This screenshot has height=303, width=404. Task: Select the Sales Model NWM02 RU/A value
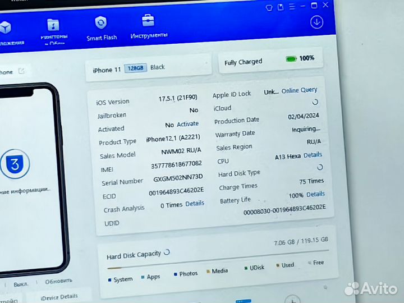pyautogui.click(x=181, y=151)
